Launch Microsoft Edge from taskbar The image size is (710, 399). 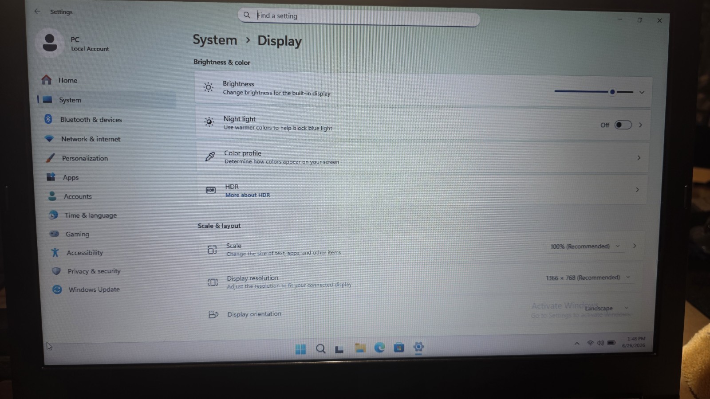pos(379,348)
